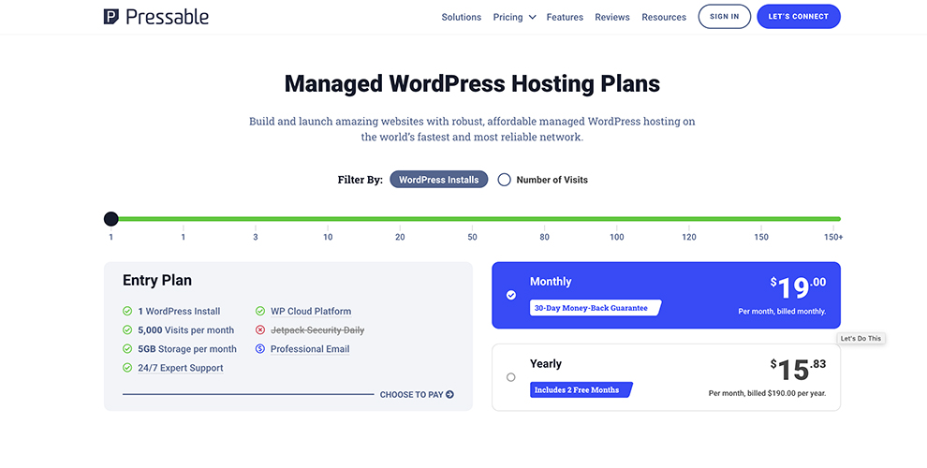
Task: Click the slider label 20
Action: click(400, 237)
